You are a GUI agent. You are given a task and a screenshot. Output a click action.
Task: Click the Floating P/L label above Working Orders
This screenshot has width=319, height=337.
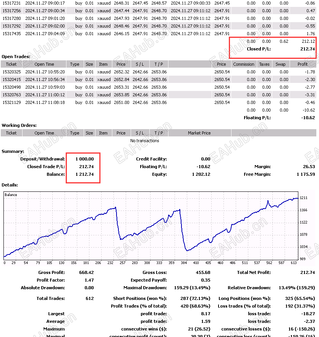point(257,118)
